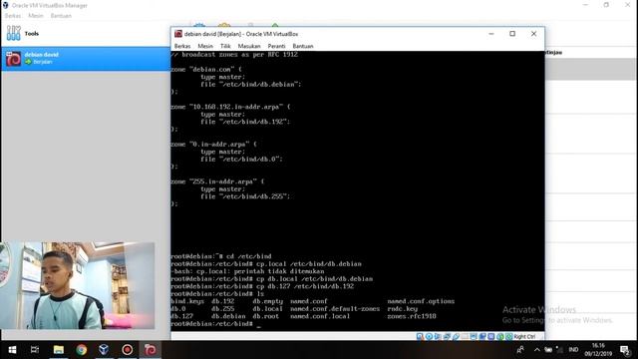Open Bantuan menu in the VM window
Viewport: 638px width, 359px height.
[x=303, y=46]
